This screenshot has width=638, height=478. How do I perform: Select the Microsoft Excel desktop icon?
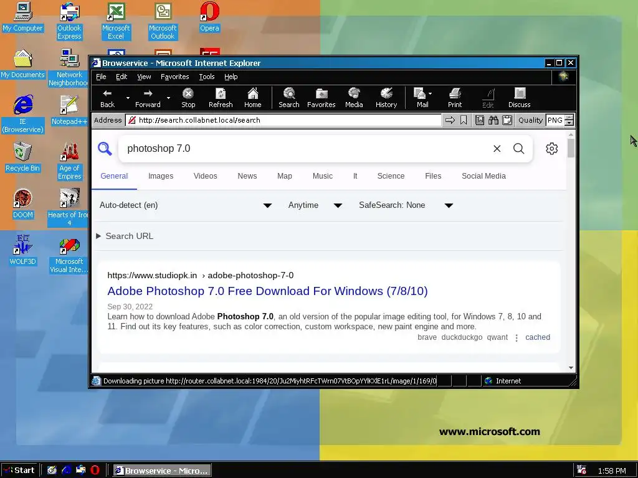(116, 21)
